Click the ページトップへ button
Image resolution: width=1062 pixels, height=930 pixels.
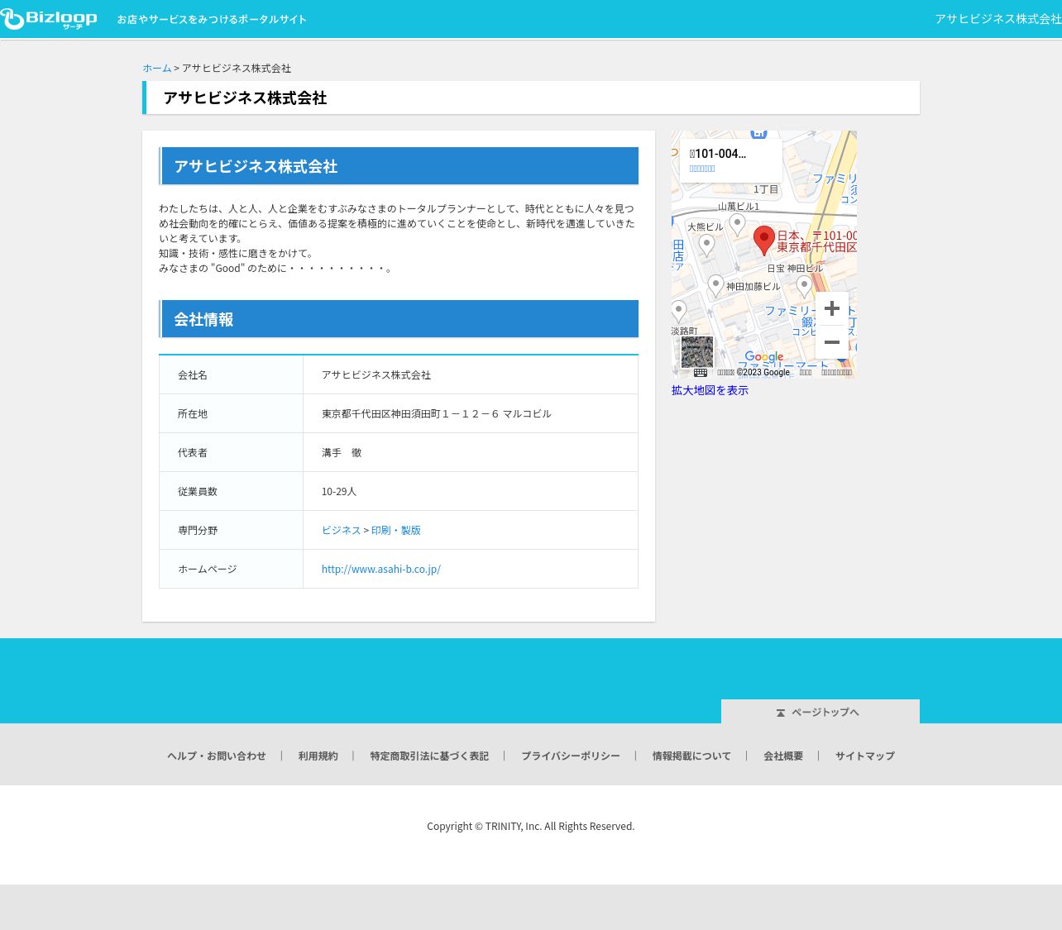tap(820, 712)
